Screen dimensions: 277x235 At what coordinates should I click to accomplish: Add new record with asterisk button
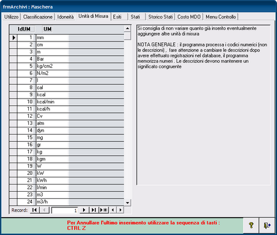[104, 210]
